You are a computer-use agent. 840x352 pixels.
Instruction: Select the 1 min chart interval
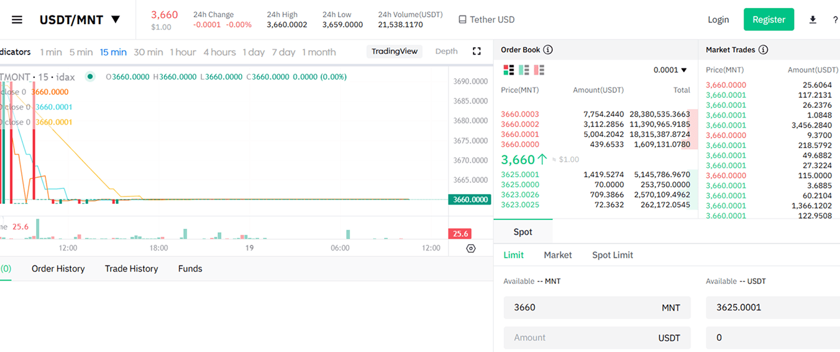click(x=51, y=52)
